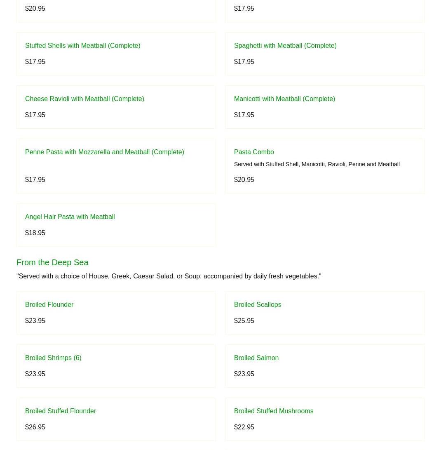
Task: Select Broiled Flounder menu item
Action: coord(49,305)
